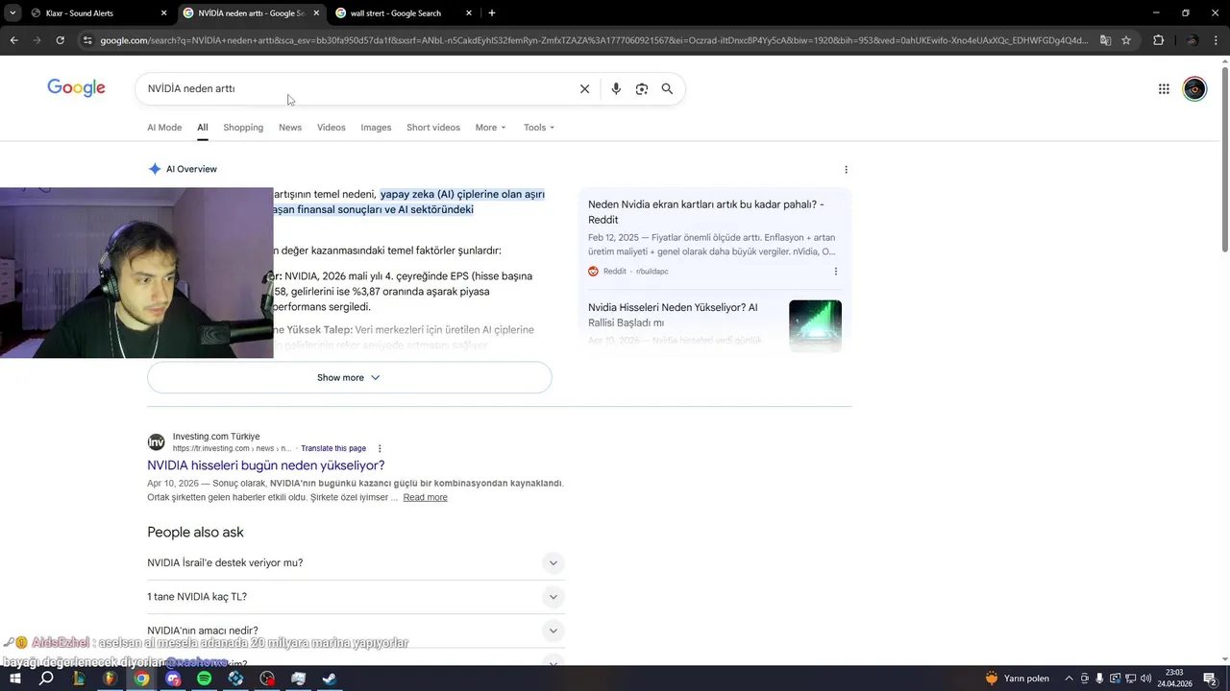Expand "NVIDIA İsrail'e destek veriyor mu?" question

[x=356, y=563]
